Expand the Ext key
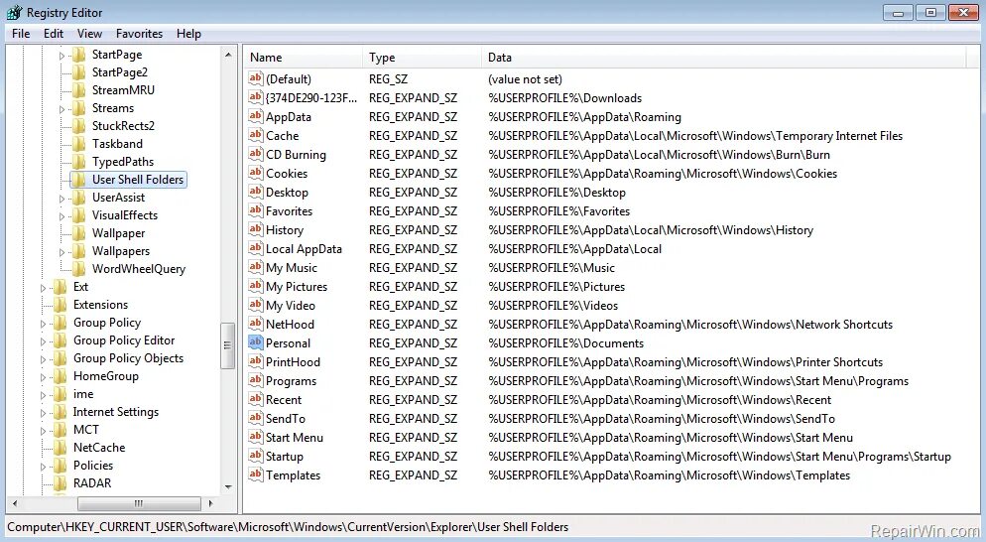Image resolution: width=986 pixels, height=542 pixels. click(x=43, y=288)
